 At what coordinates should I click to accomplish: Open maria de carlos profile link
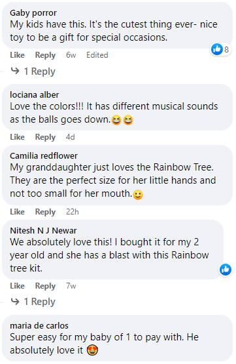(x=39, y=325)
